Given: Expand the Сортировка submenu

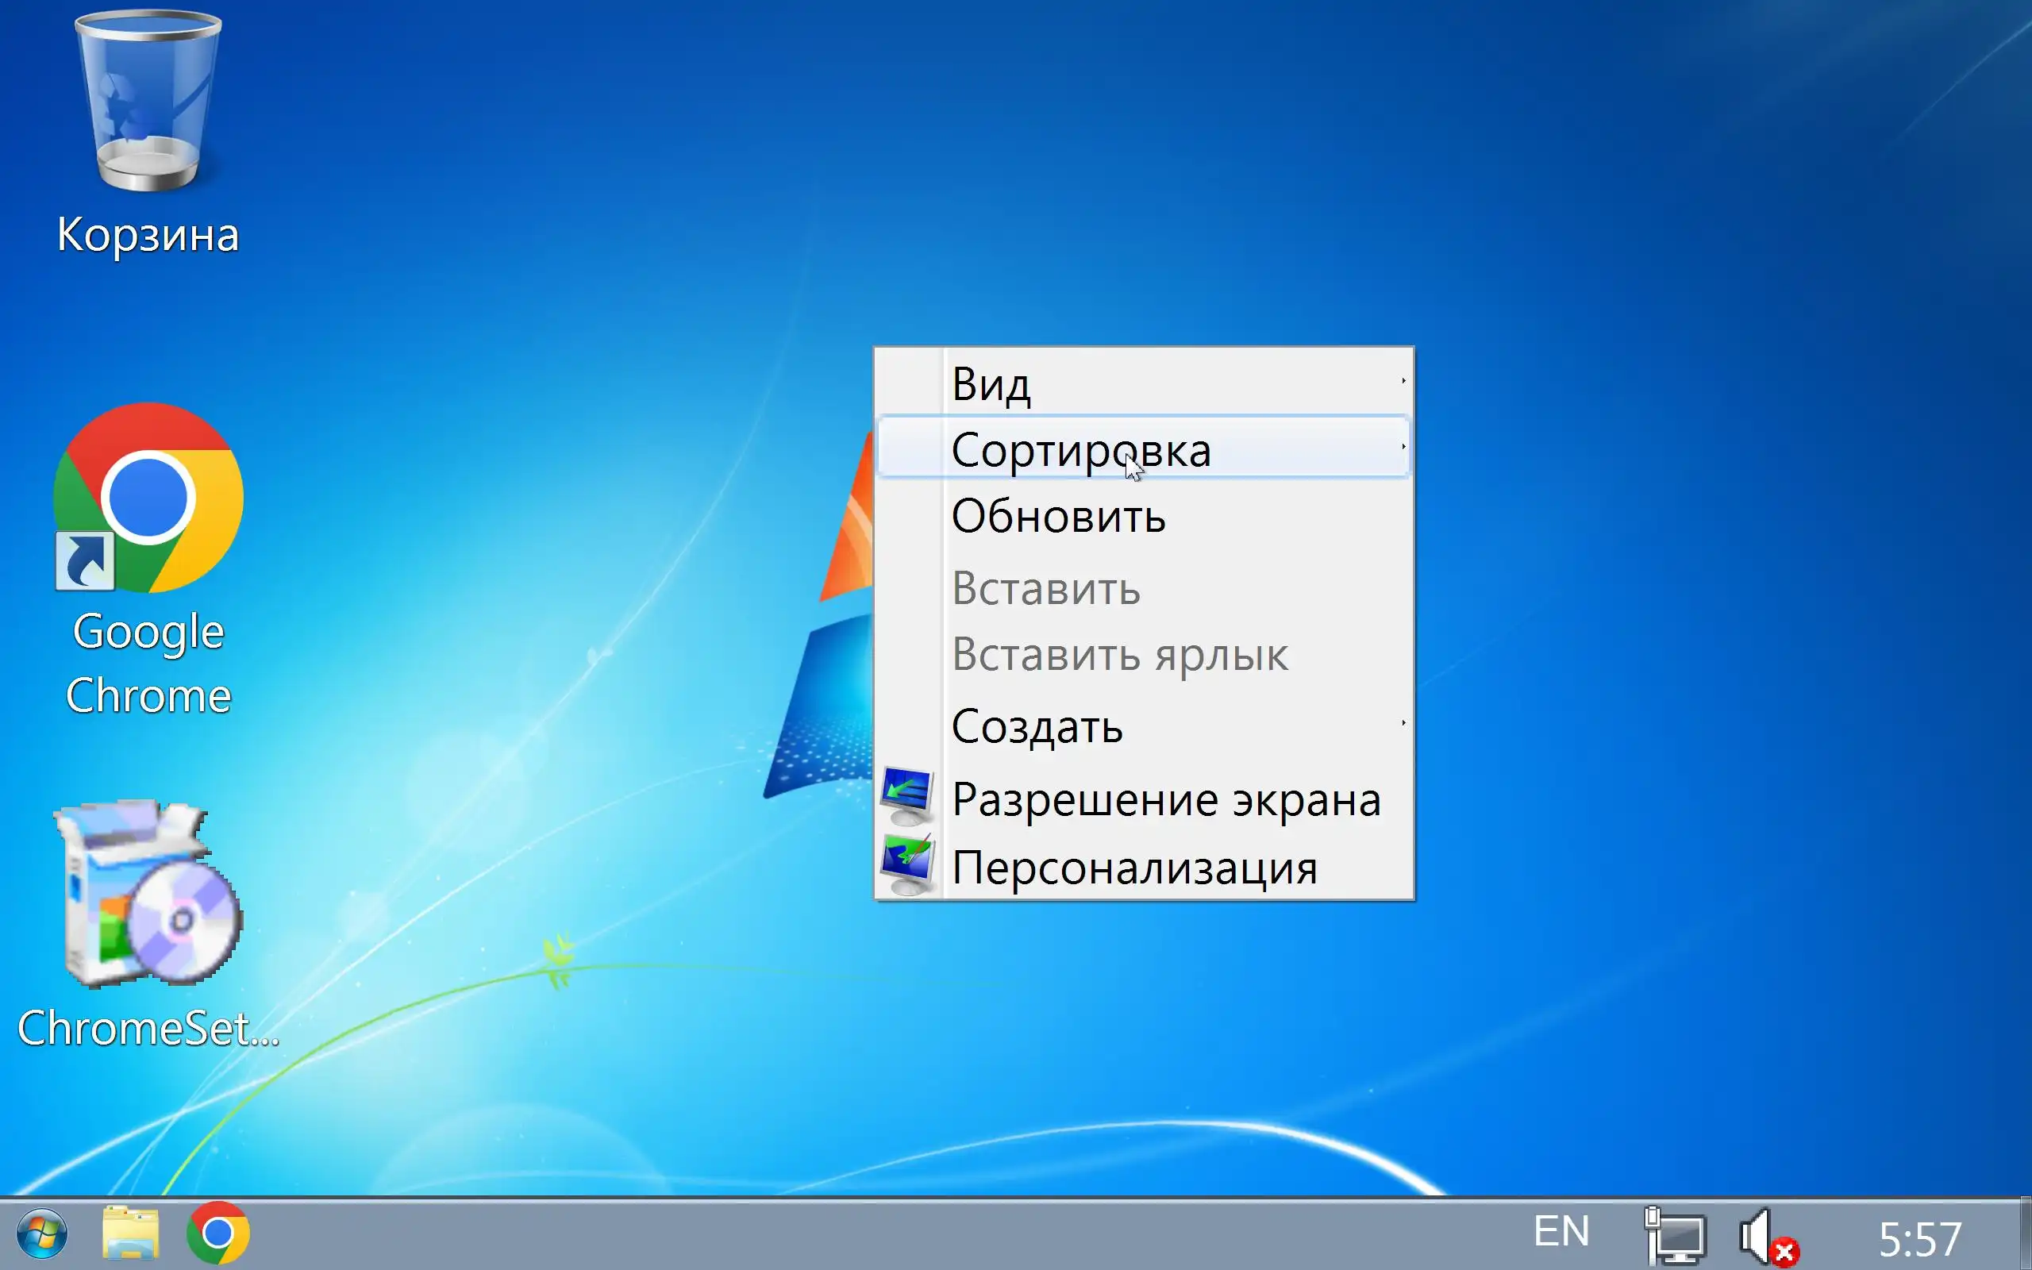Looking at the screenshot, I should click(x=1080, y=449).
